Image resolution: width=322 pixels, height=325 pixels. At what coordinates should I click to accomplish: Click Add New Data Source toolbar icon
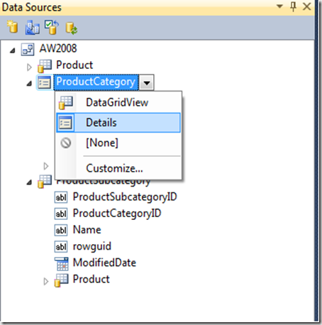click(12, 27)
